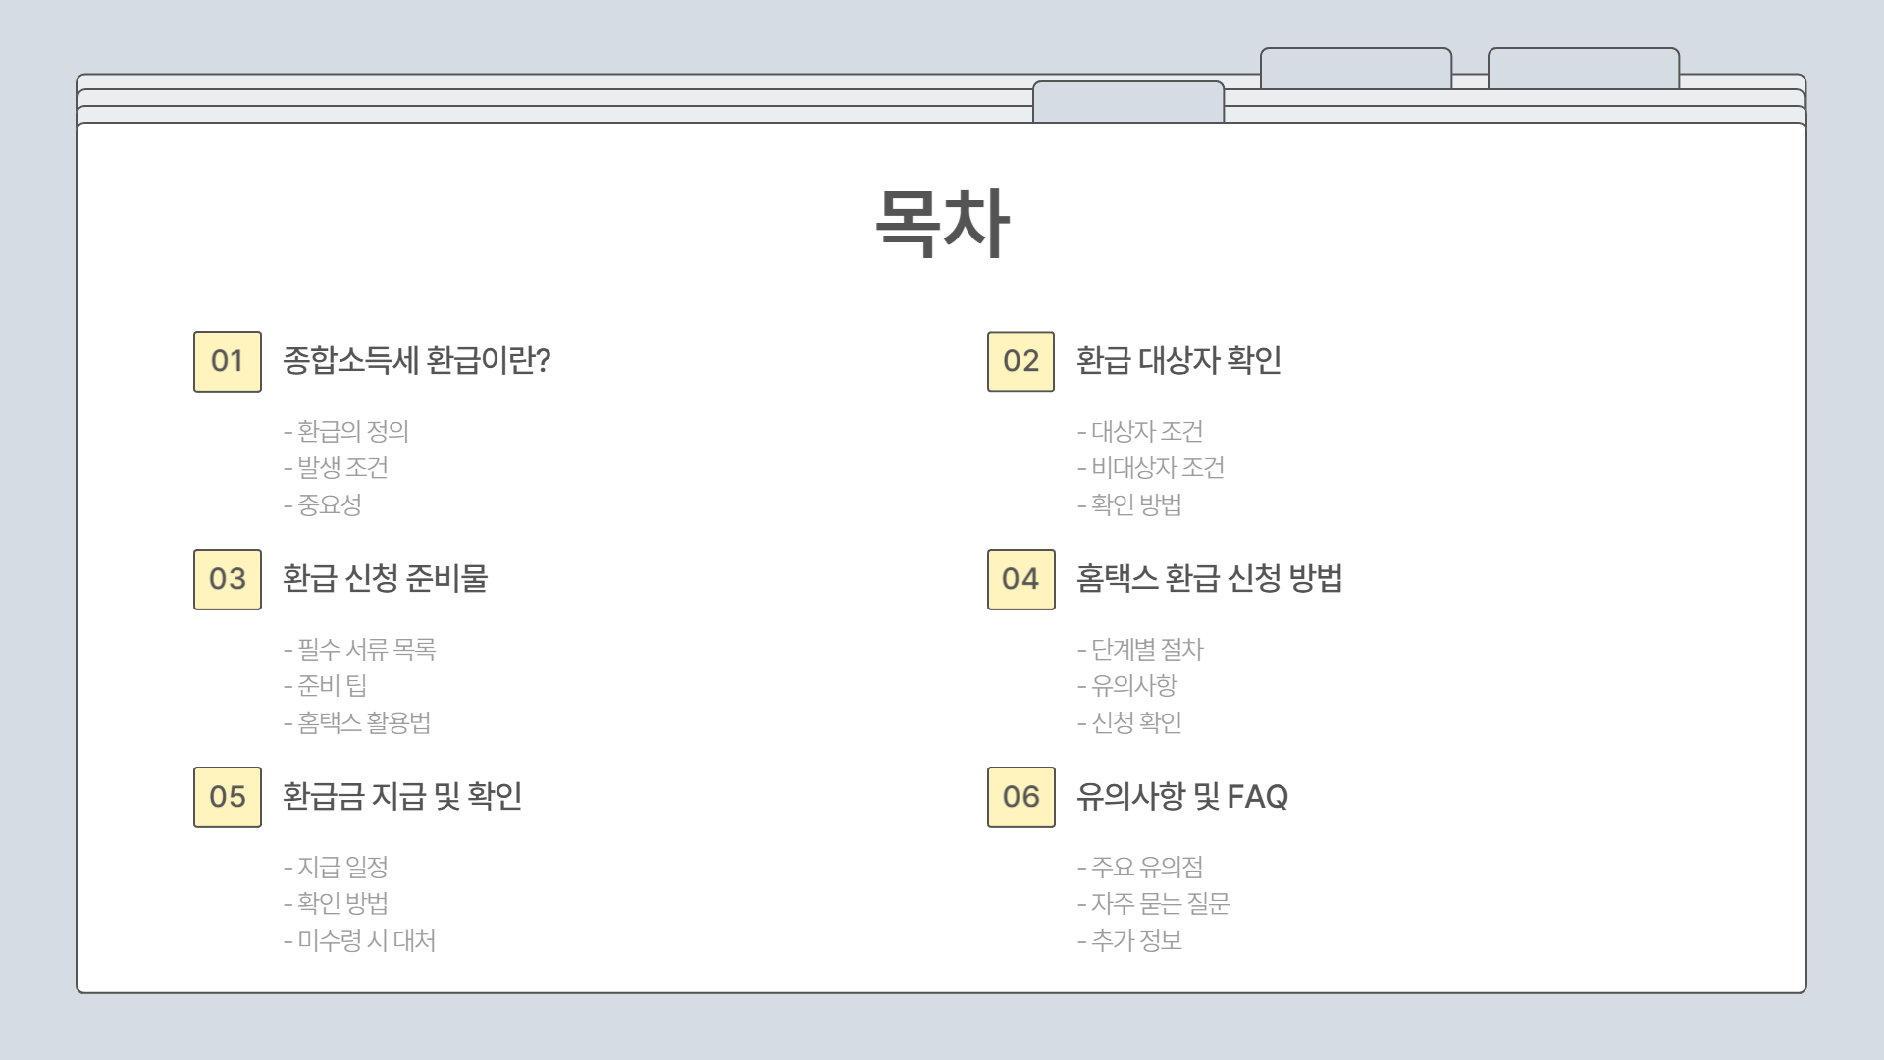
Task: Open the 환급 신청 준비물 section heading
Action: coord(385,579)
